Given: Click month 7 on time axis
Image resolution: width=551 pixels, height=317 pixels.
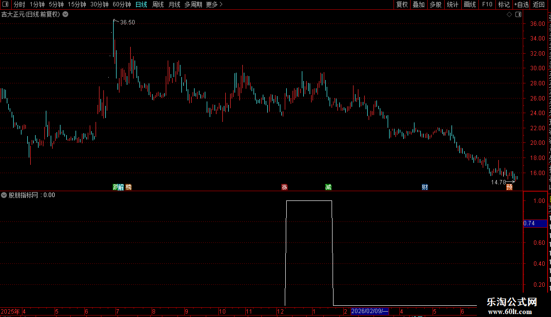Looking at the screenshot, I should pyautogui.click(x=118, y=311).
